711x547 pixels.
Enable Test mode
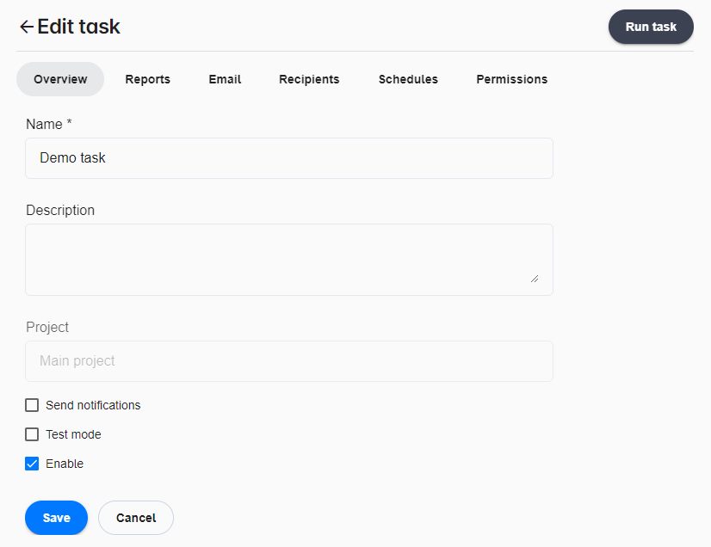(x=31, y=434)
